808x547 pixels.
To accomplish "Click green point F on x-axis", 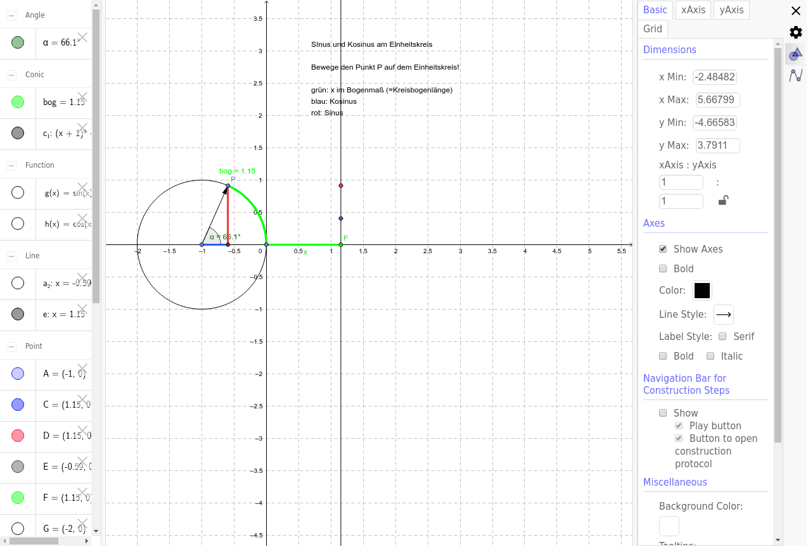I will [x=341, y=244].
